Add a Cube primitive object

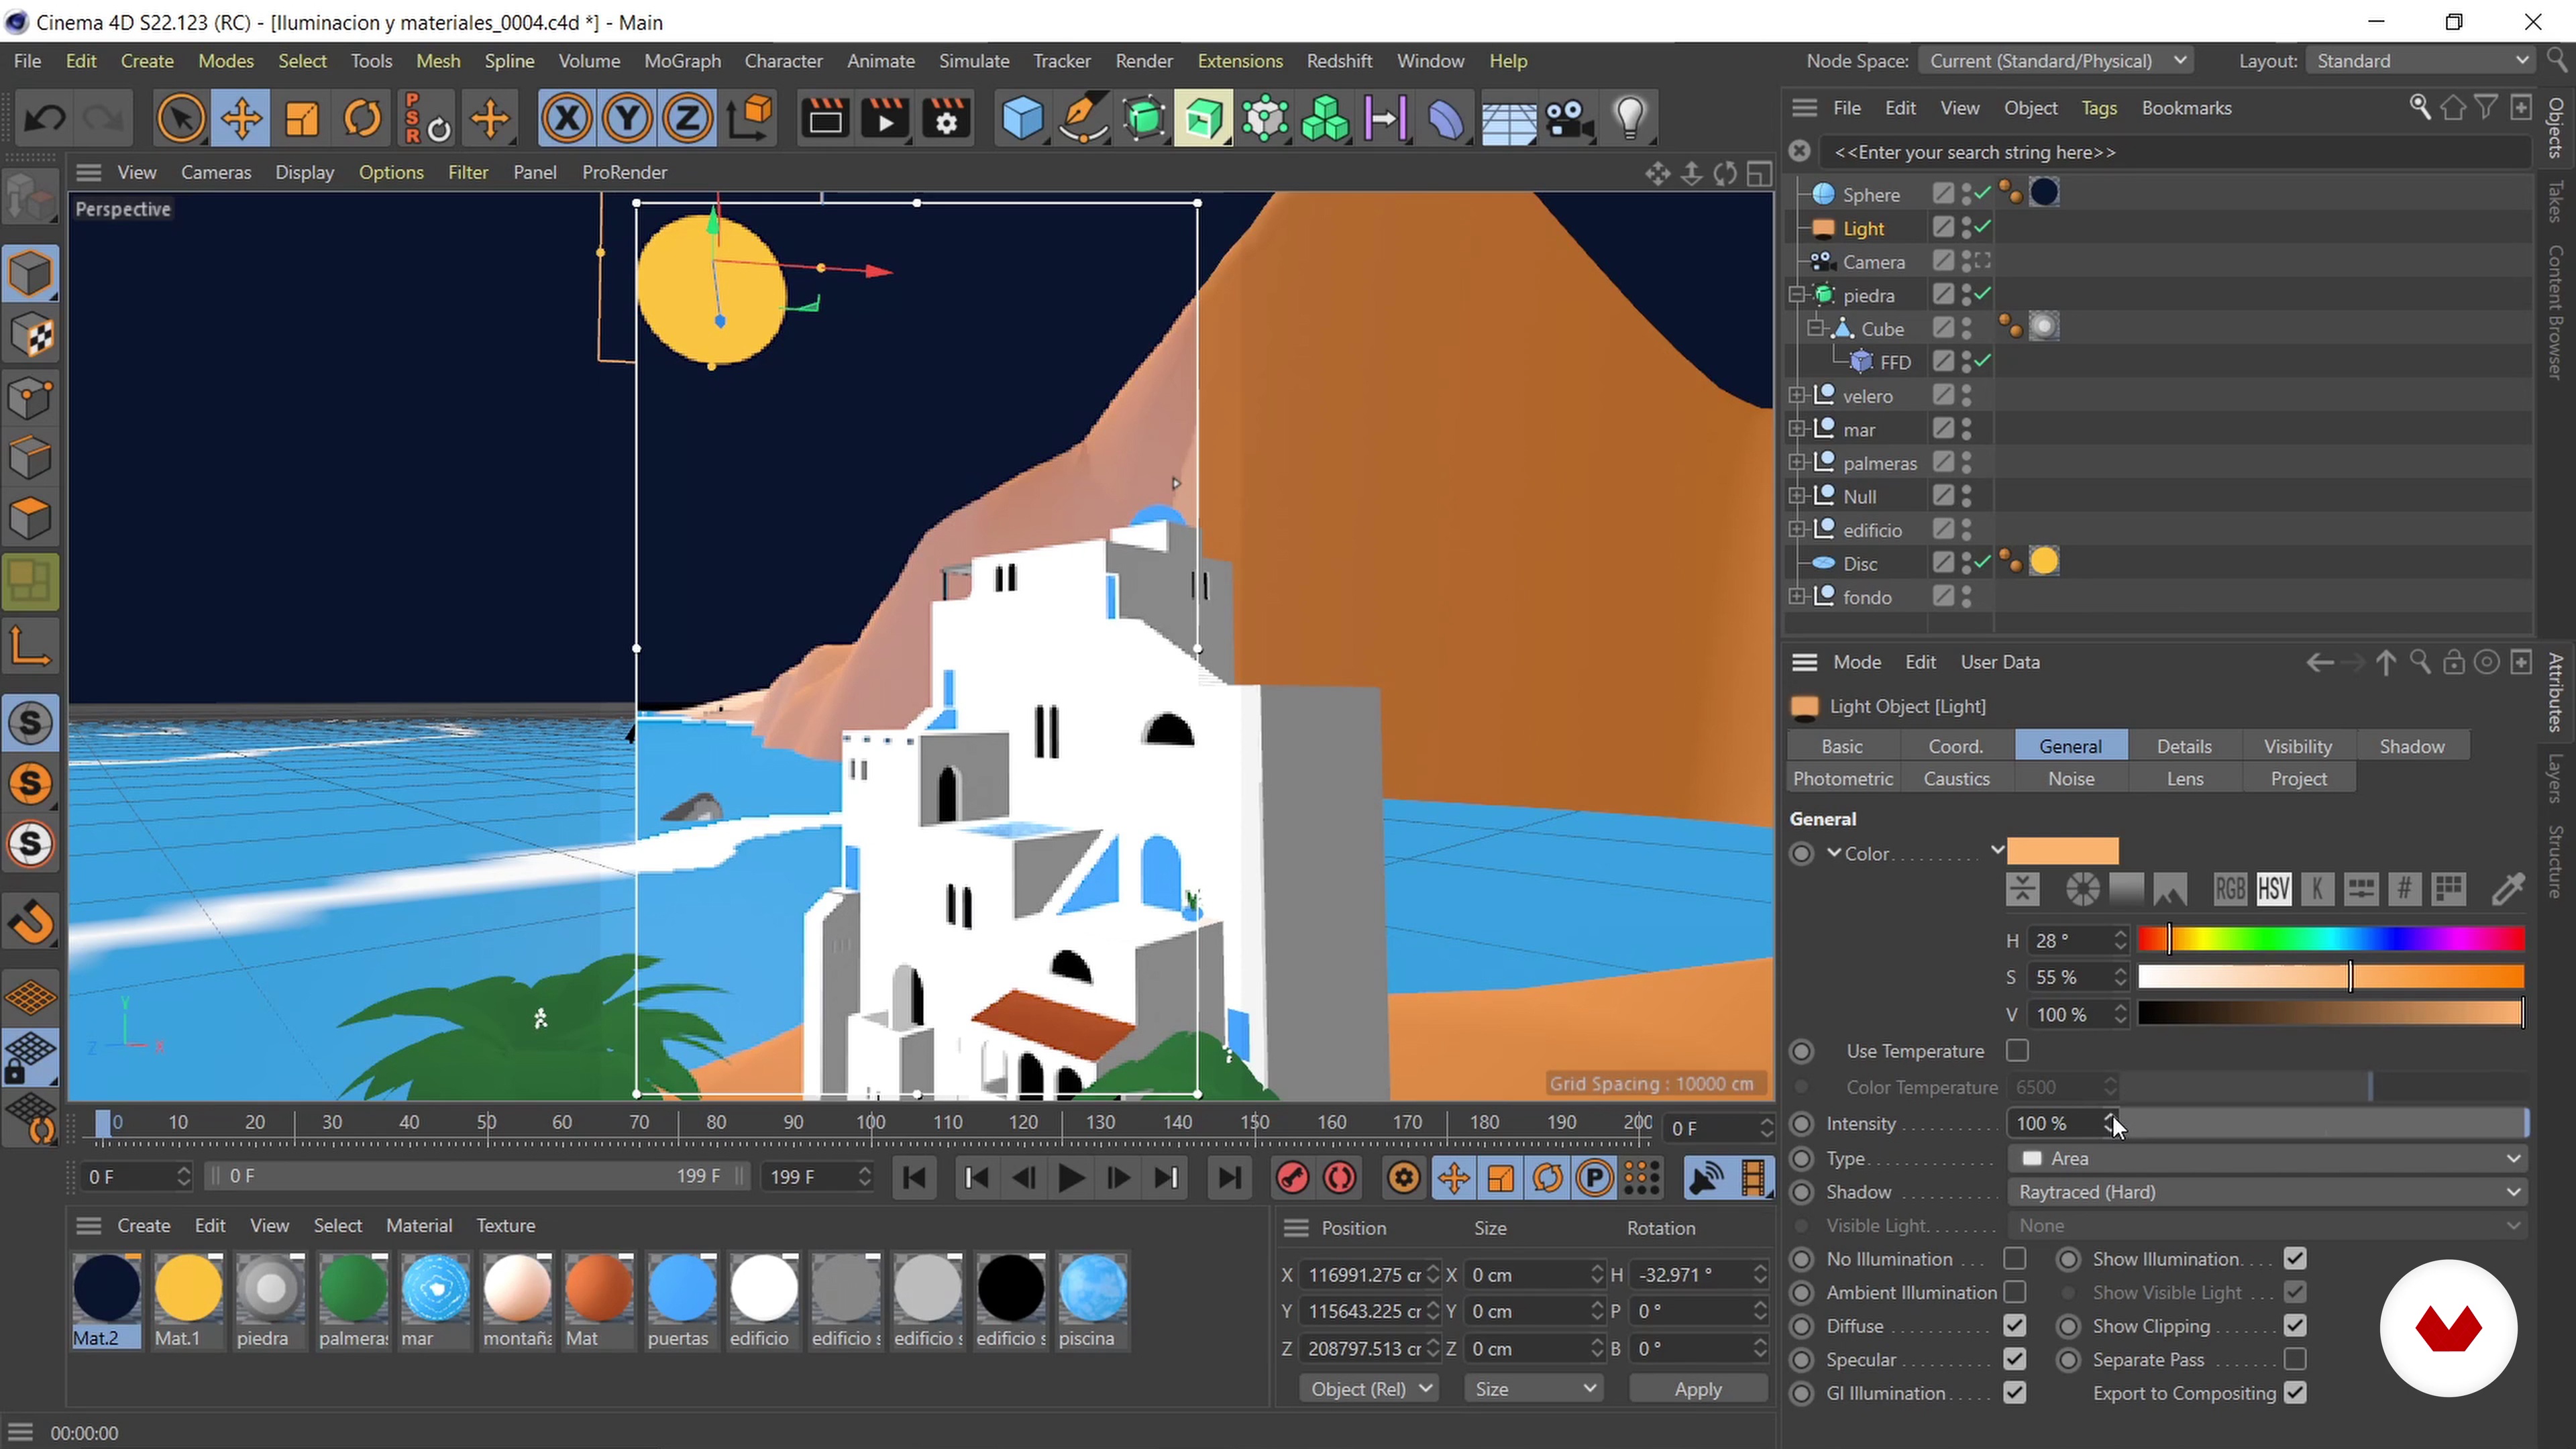pos(1023,119)
